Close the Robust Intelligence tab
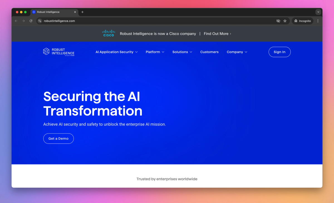The image size is (334, 203). click(75, 12)
